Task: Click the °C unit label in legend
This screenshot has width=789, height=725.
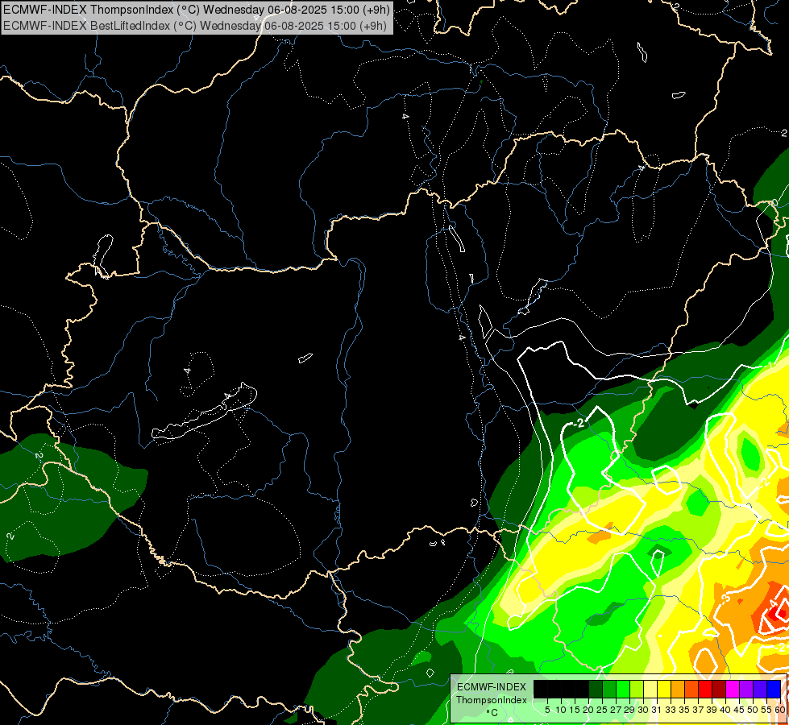Action: tap(492, 713)
